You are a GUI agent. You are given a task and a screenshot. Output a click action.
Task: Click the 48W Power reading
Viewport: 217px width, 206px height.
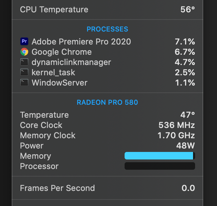point(186,146)
